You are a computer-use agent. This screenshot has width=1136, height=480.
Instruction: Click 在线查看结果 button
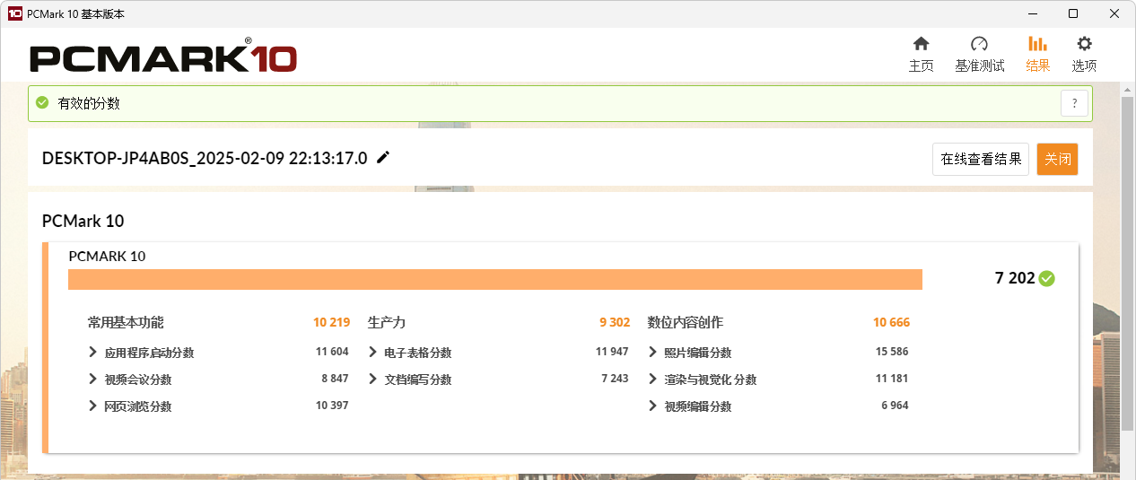tap(981, 159)
